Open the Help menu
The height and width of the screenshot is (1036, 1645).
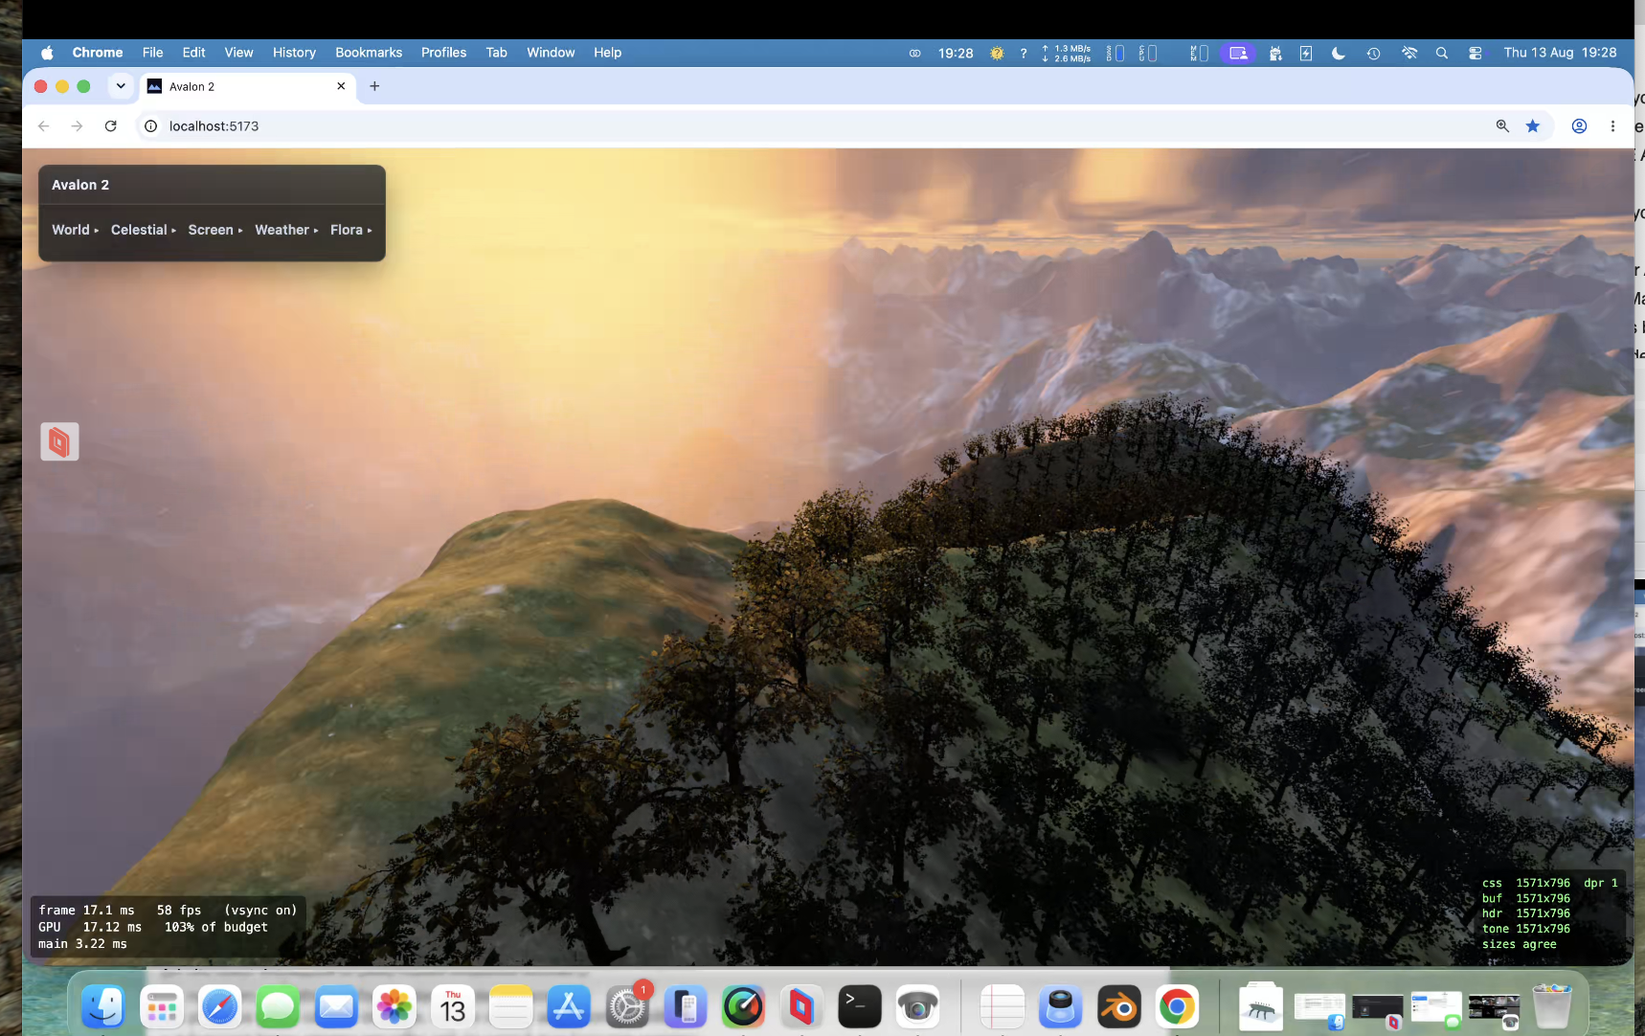tap(607, 53)
